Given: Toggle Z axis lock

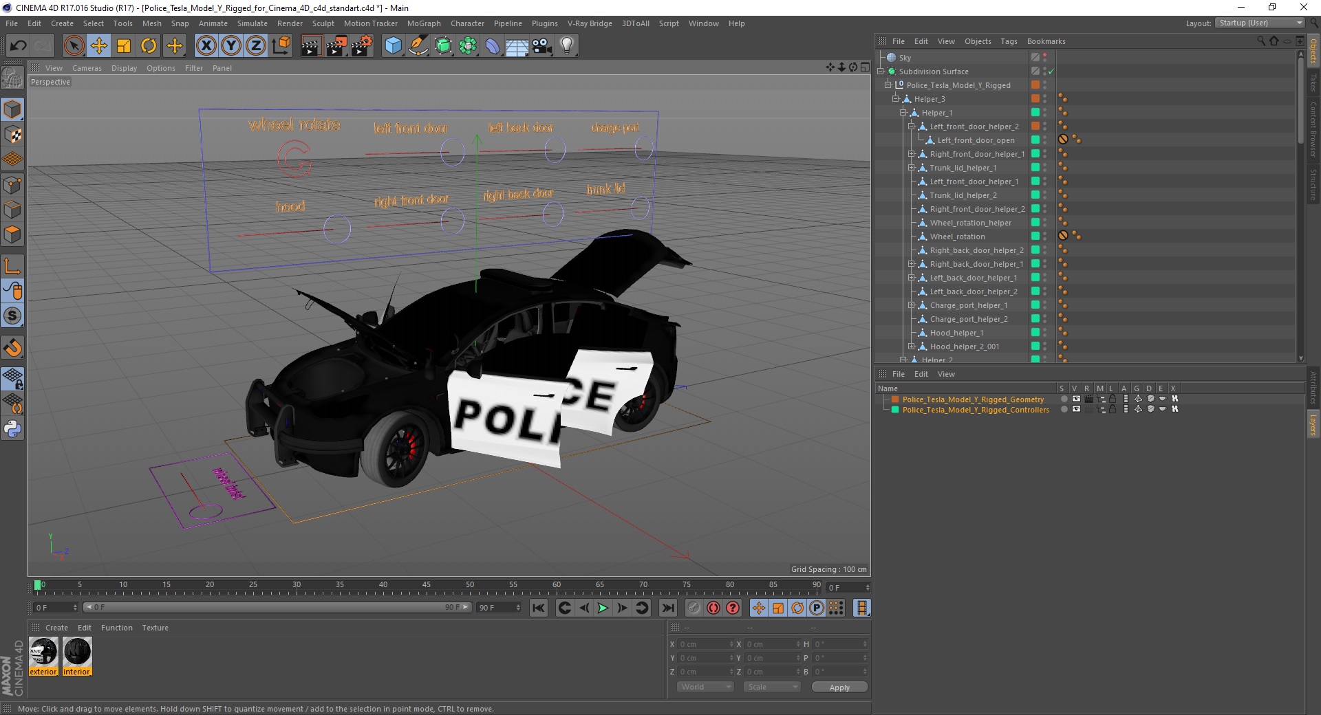Looking at the screenshot, I should point(256,46).
